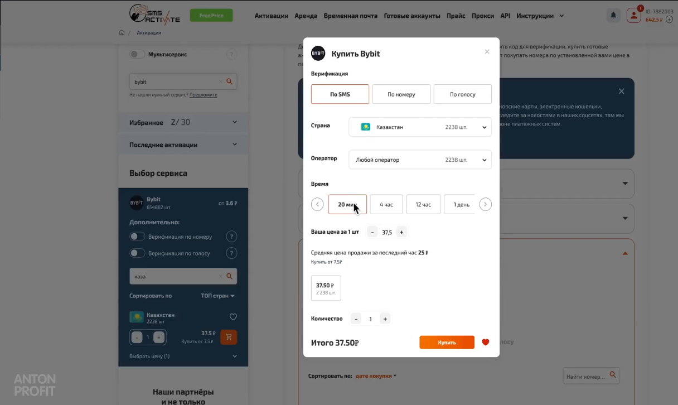Select the 'По номеру' verification option
Screen dimensions: 678x405
401,94
